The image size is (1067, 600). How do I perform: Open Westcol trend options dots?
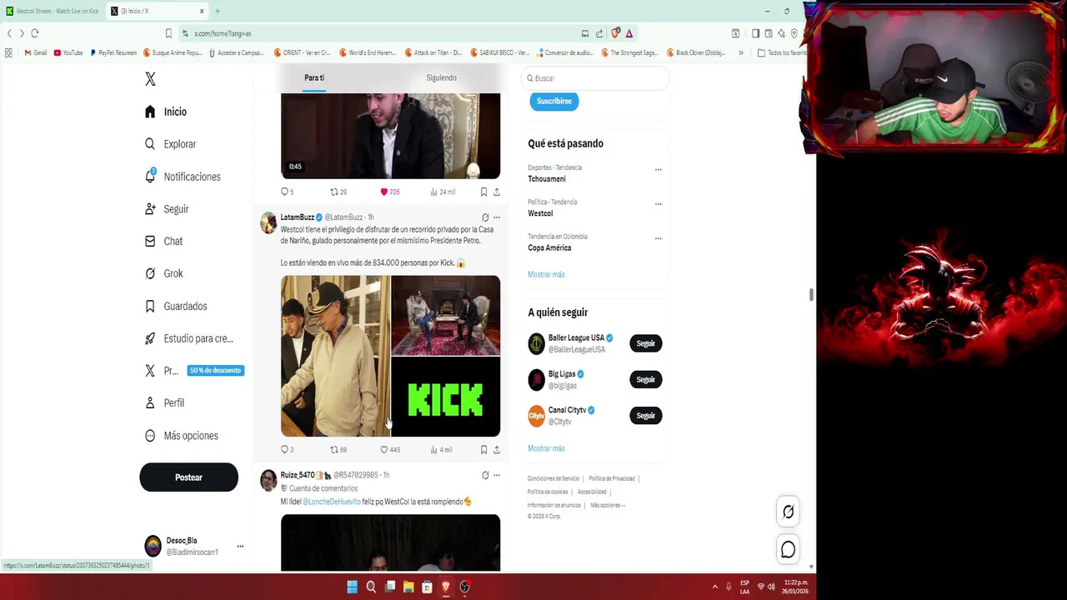[x=658, y=203]
